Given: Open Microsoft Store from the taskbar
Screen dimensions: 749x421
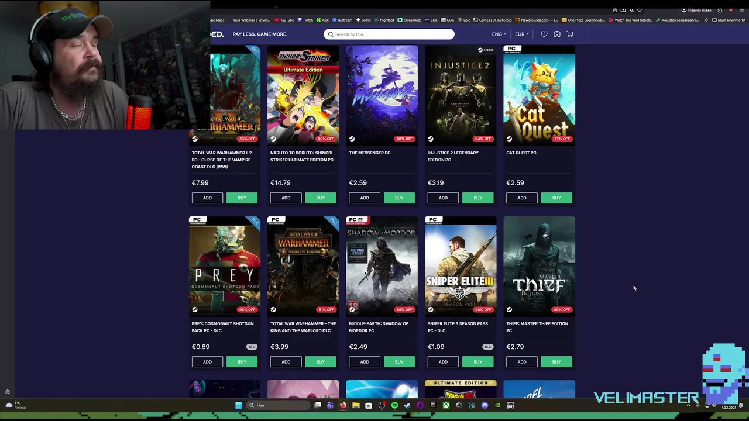Looking at the screenshot, I should click(x=369, y=405).
